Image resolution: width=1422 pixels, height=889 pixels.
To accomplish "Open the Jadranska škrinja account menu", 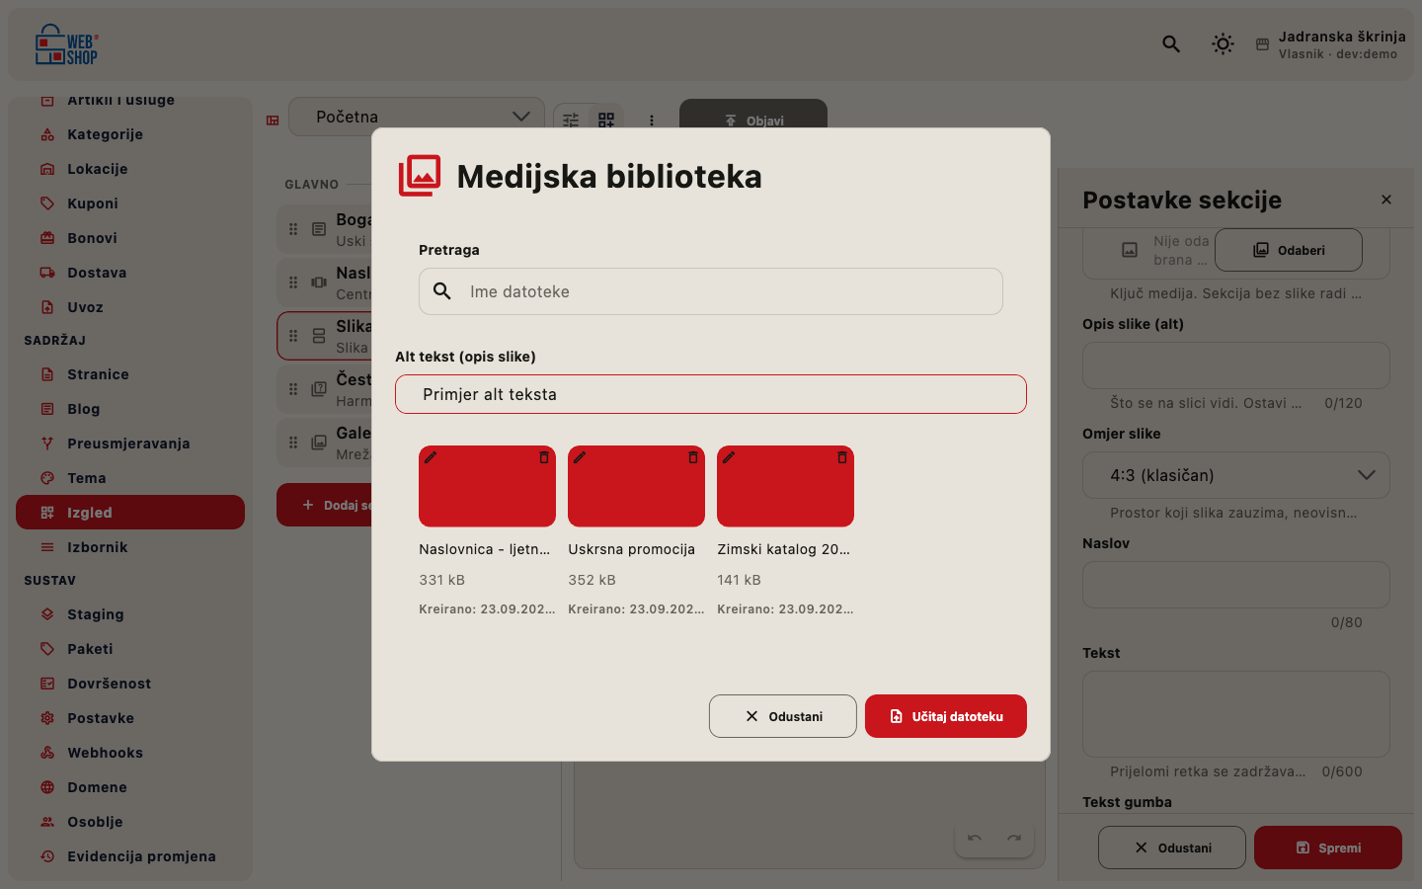I will pyautogui.click(x=1330, y=44).
